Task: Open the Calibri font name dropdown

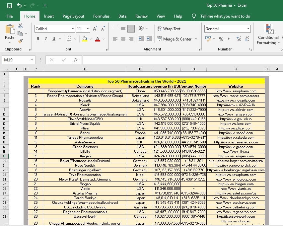Action: [73, 29]
